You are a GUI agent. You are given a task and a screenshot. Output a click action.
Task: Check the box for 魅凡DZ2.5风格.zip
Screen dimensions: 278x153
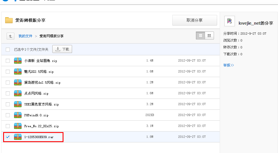(8, 72)
